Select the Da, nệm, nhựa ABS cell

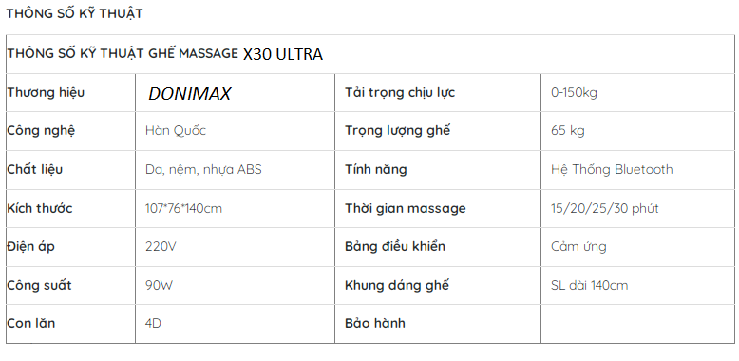coord(235,170)
